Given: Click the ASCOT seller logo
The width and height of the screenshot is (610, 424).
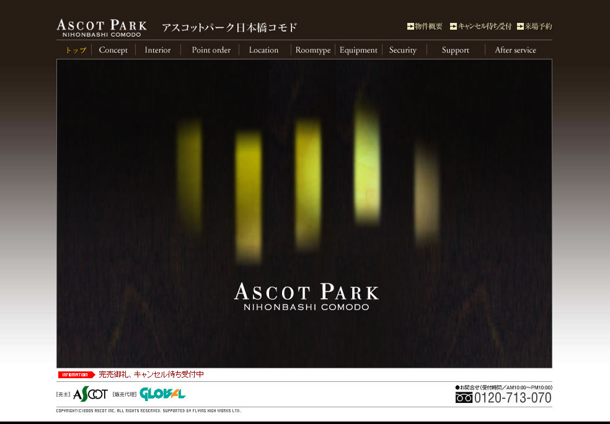Looking at the screenshot, I should point(91,394).
